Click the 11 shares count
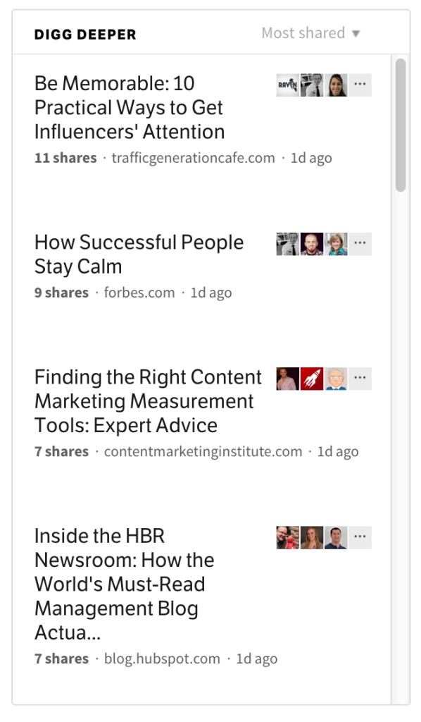The height and width of the screenshot is (722, 421). [65, 158]
